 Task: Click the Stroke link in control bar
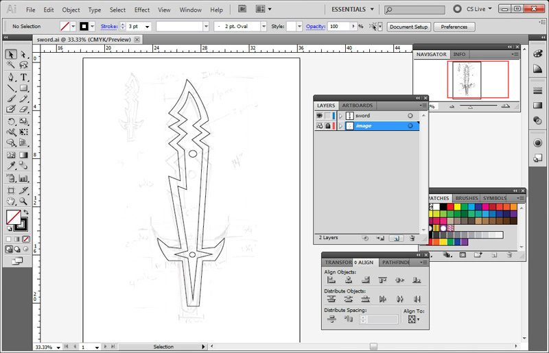pos(109,26)
